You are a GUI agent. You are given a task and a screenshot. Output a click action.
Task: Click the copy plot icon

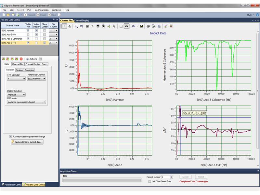133,26
